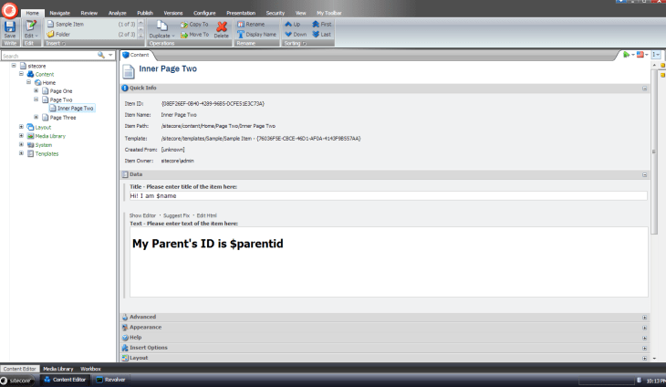Open the Edit dropdown in the ribbon
Viewport: 666px width, 387px height.
[30, 36]
